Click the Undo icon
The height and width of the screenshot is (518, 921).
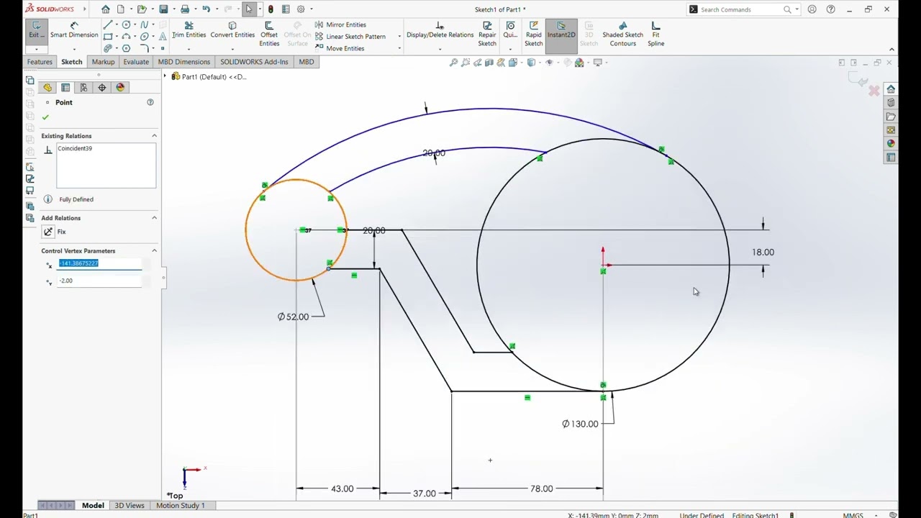pyautogui.click(x=206, y=9)
